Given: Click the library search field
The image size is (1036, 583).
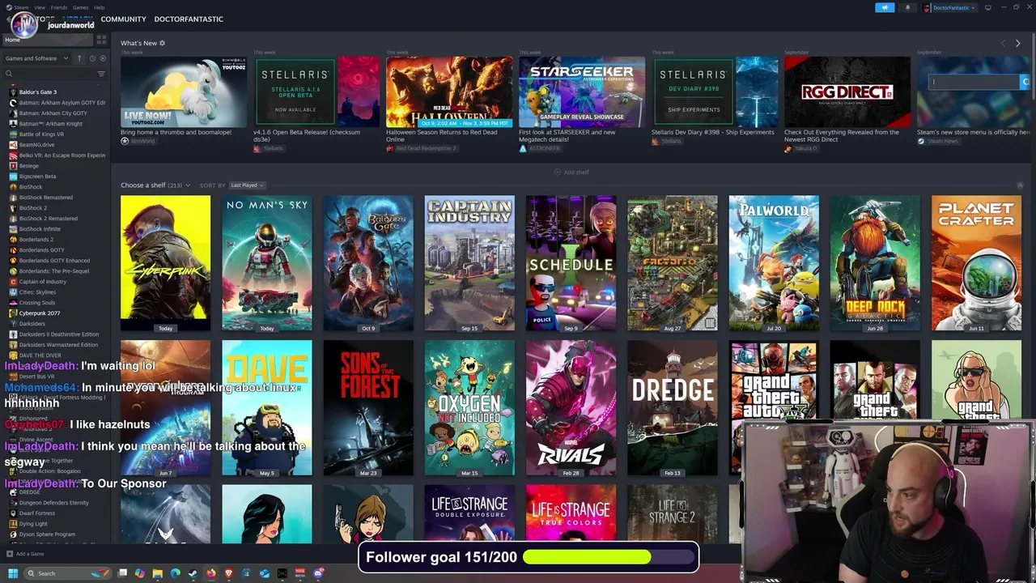Looking at the screenshot, I should [55, 74].
